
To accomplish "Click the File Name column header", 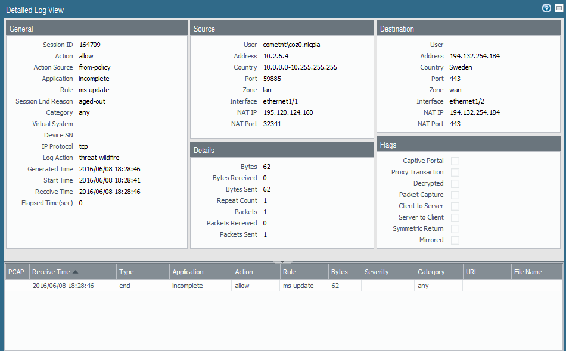I will point(528,272).
